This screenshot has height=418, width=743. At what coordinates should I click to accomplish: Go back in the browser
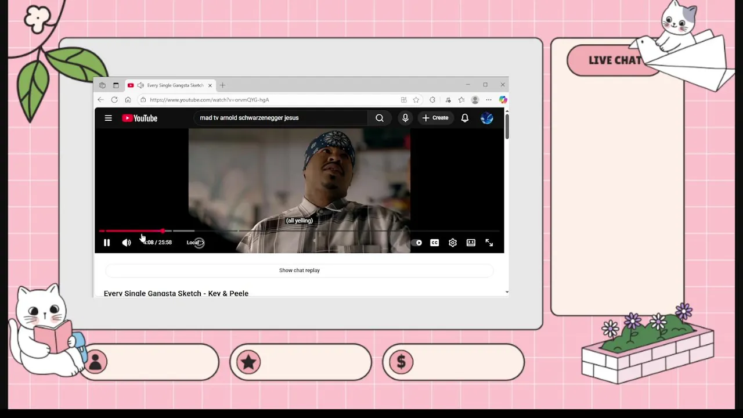pos(101,100)
